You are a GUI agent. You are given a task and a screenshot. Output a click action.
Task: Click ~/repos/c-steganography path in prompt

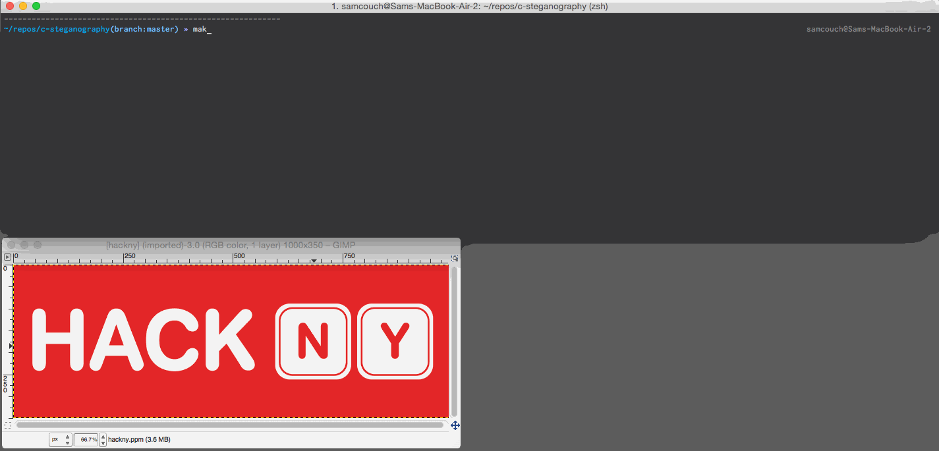[x=56, y=30]
